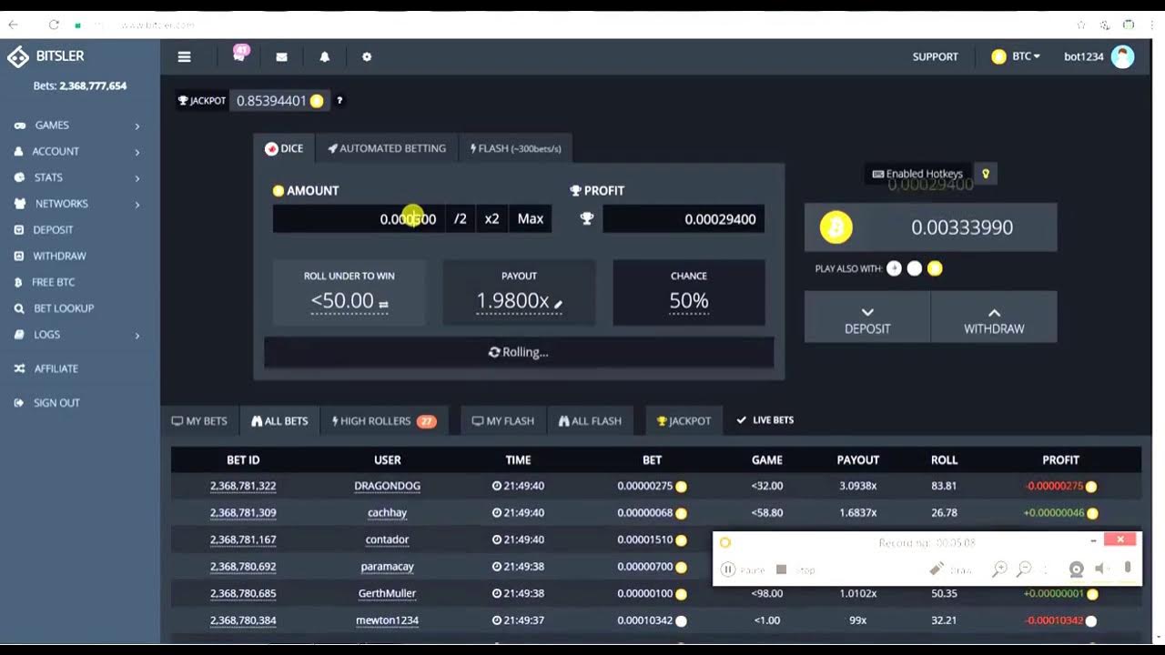The height and width of the screenshot is (655, 1165).
Task: Open user DRAGONDOG profile link
Action: pos(387,486)
